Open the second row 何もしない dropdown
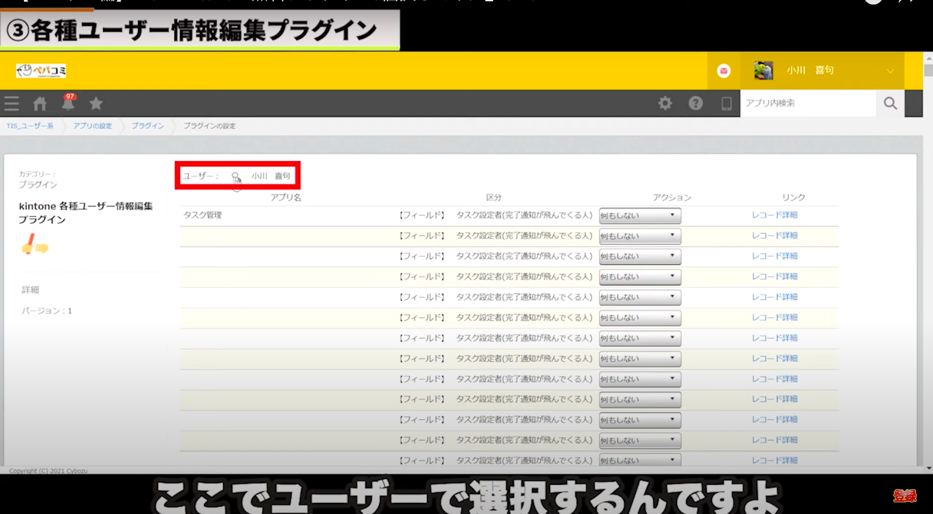 pos(639,236)
